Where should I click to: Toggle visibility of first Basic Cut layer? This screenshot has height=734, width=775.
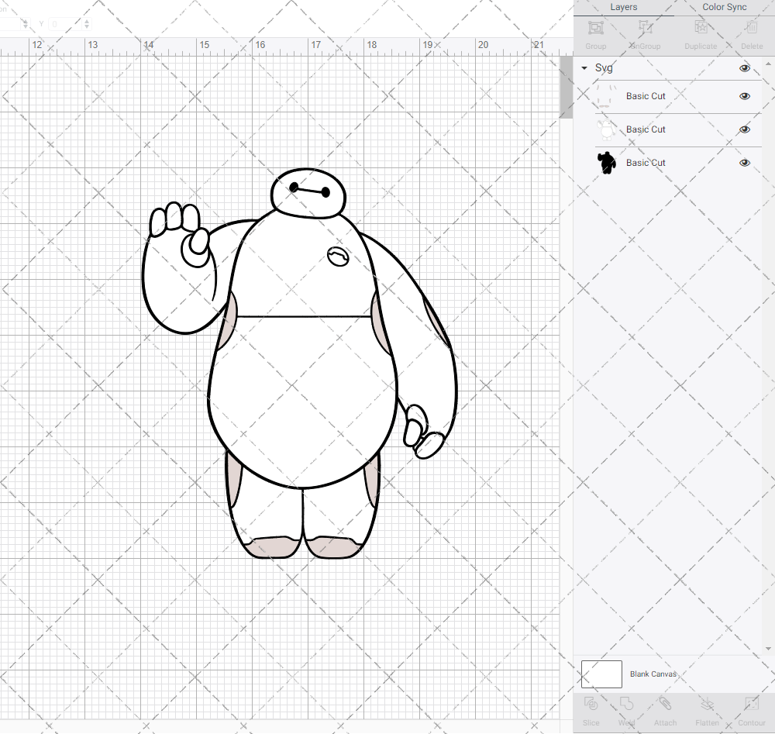pos(744,96)
